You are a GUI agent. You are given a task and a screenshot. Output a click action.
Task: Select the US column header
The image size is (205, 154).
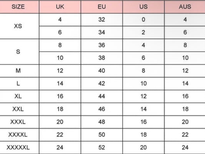pyautogui.click(x=143, y=7)
